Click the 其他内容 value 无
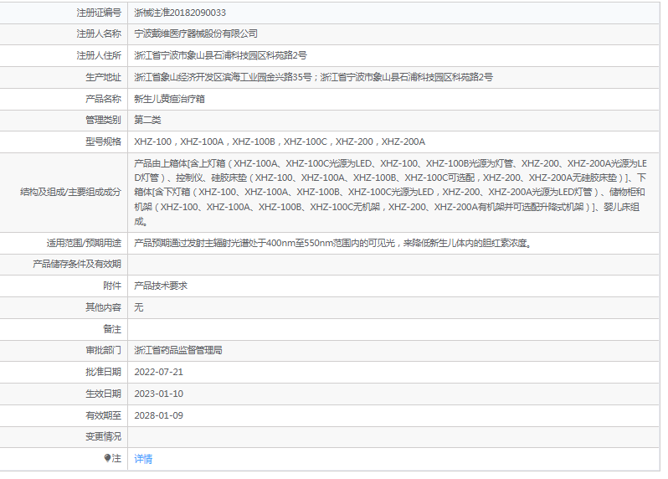668x479 pixels. (x=138, y=307)
